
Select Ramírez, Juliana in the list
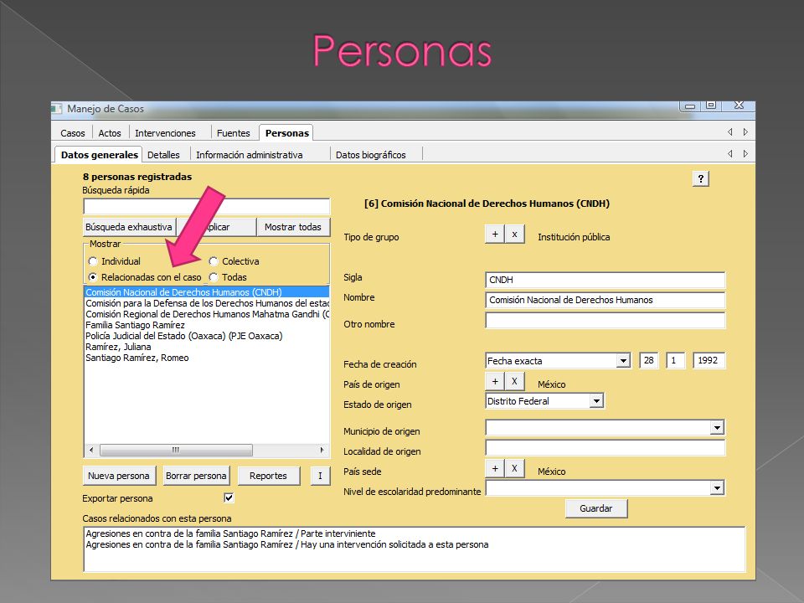click(x=206, y=347)
